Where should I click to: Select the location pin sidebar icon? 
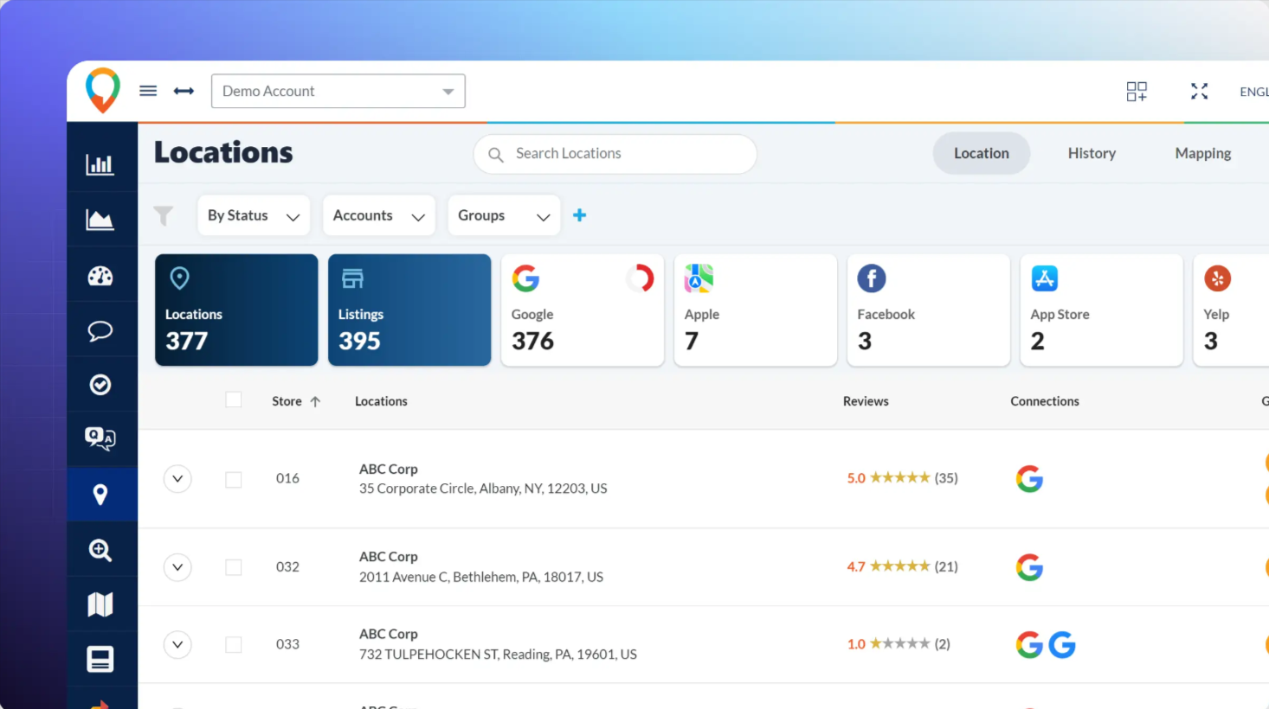point(100,495)
